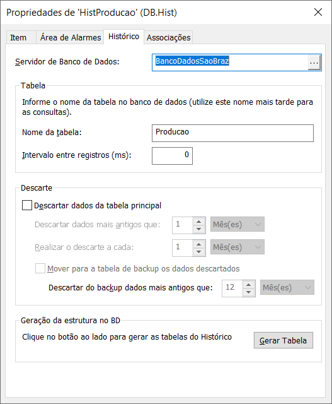Increase 'Descartar dados mais antigos que' spinner value
Viewport: 332px width, 404px height.
[199, 222]
